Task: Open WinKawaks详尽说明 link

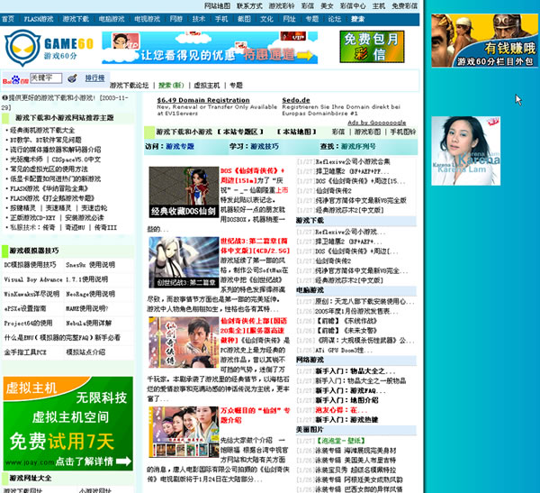Action: point(31,294)
